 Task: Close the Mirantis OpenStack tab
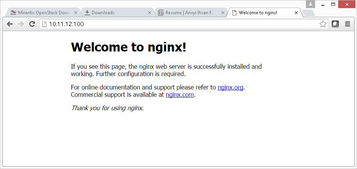click(x=76, y=13)
